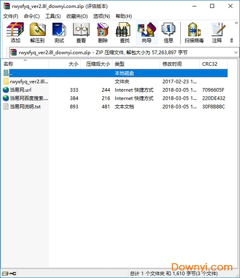The height and width of the screenshot is (278, 240).
Task: Sort by 压缩后大小 column header
Action: tap(97, 64)
